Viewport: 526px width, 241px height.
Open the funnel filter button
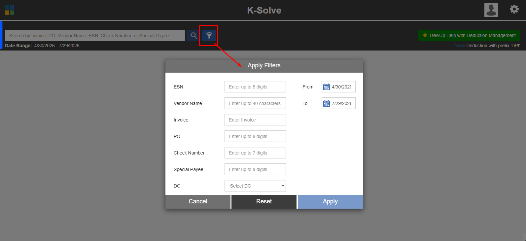point(209,35)
